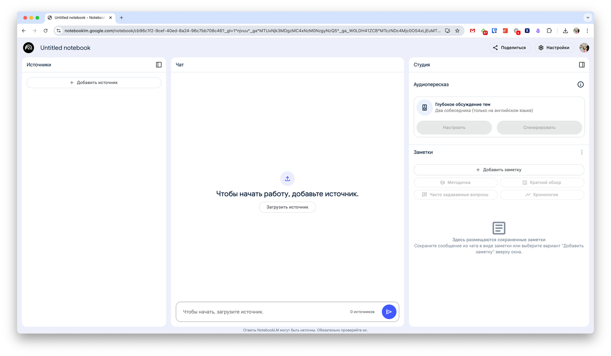Open the account avatar in the header
611x356 pixels.
pyautogui.click(x=584, y=48)
